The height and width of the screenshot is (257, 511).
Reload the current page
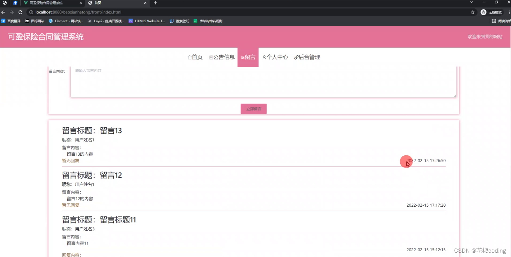coord(21,12)
